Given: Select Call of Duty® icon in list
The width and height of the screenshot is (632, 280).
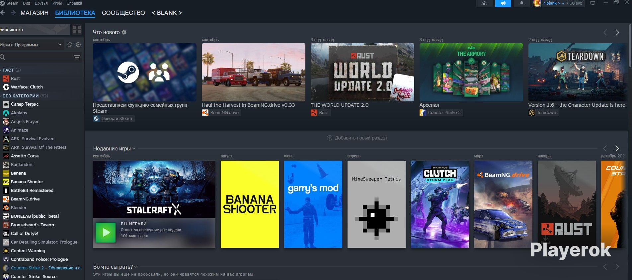Looking at the screenshot, I should tap(6, 234).
